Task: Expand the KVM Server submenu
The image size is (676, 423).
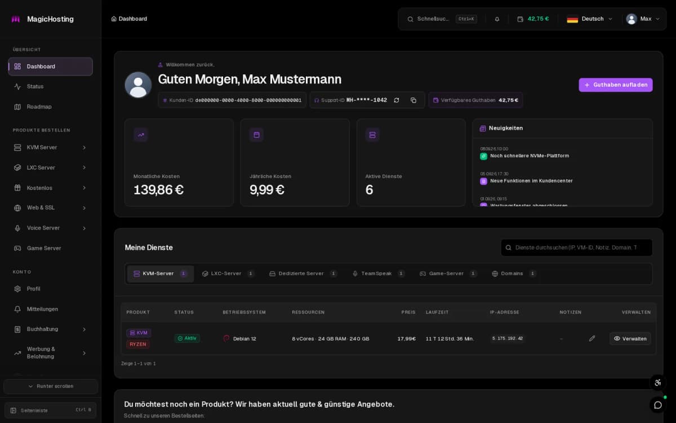Action: pyautogui.click(x=84, y=148)
